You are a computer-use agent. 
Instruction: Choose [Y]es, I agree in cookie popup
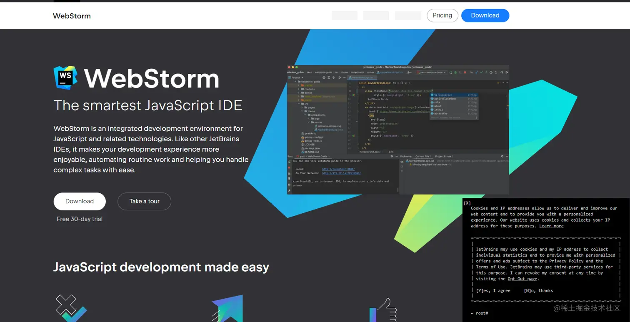pos(493,291)
